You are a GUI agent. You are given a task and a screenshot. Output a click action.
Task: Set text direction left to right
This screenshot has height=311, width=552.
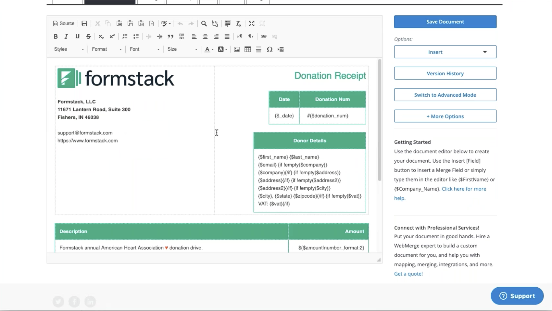coord(240,36)
